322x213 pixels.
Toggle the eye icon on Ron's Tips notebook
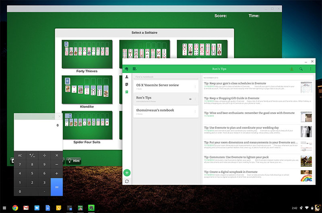(191, 99)
